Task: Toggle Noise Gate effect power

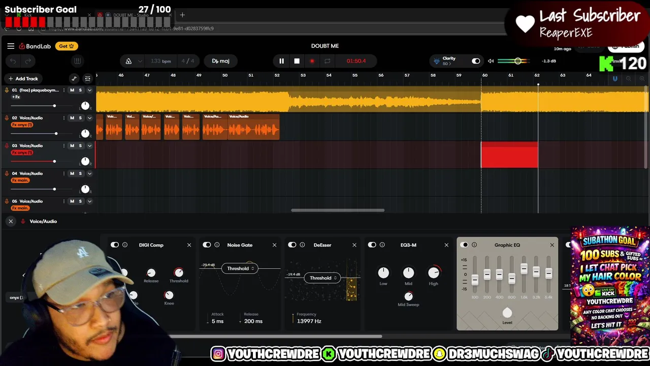Action: coord(207,245)
